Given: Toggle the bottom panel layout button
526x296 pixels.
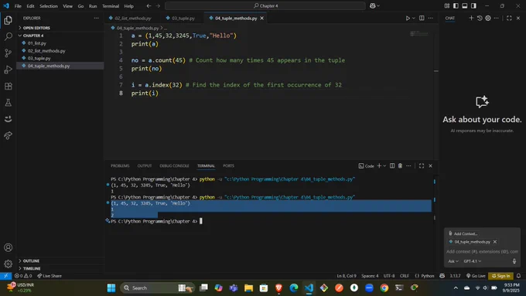Looking at the screenshot, I should click(465, 5).
